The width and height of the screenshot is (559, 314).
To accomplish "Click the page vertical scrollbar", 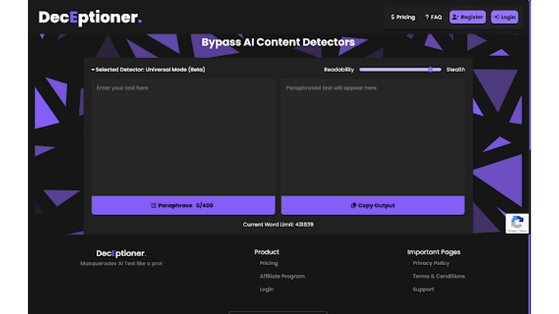I will pyautogui.click(x=530, y=75).
